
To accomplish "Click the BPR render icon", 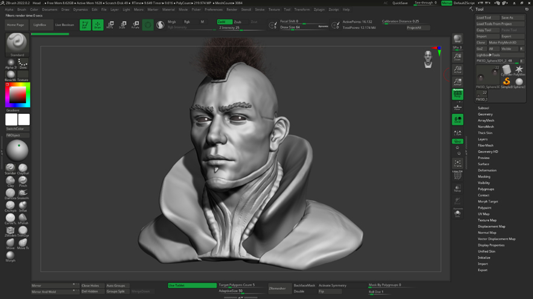I will (458, 39).
